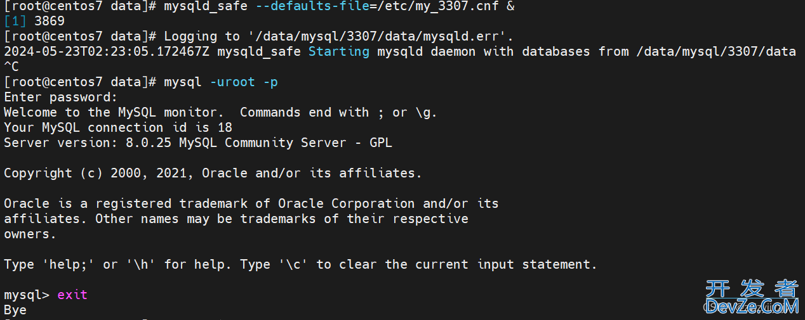Click the 'owners.' line
The width and height of the screenshot is (805, 320).
click(30, 234)
